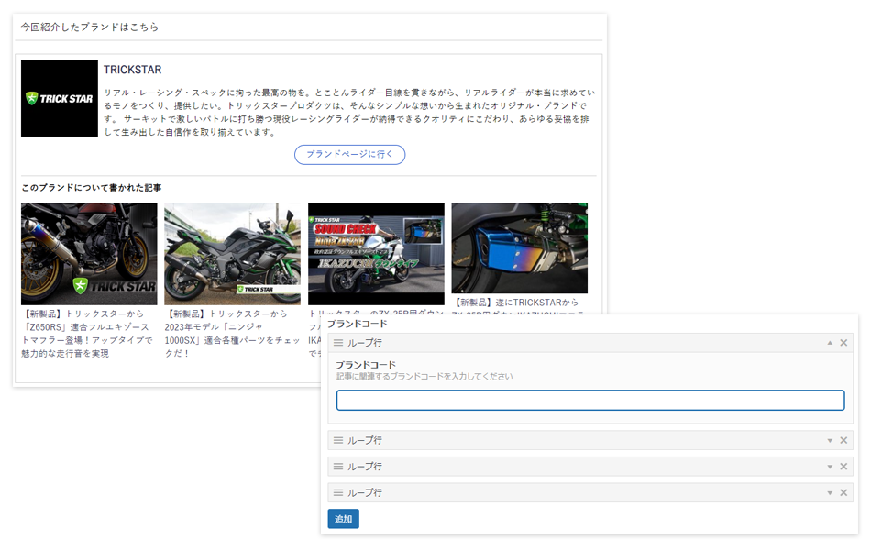Screen dimensions: 871x550
Task: Click the drag handle icon of third ループ行
Action: (337, 466)
